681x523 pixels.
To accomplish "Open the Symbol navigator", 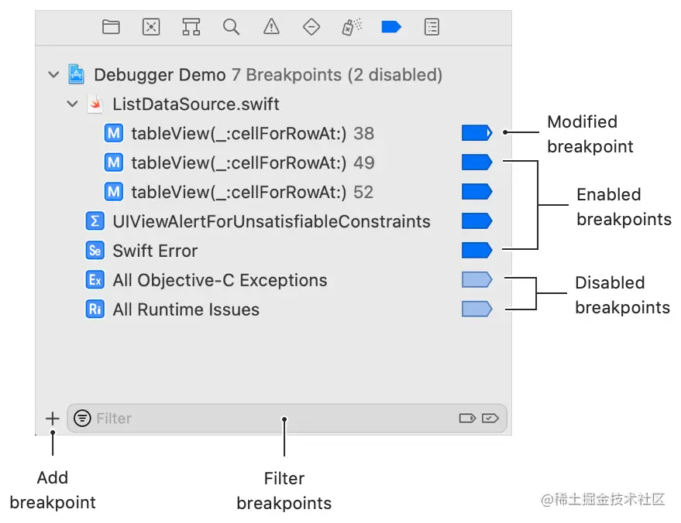I will pos(191,27).
